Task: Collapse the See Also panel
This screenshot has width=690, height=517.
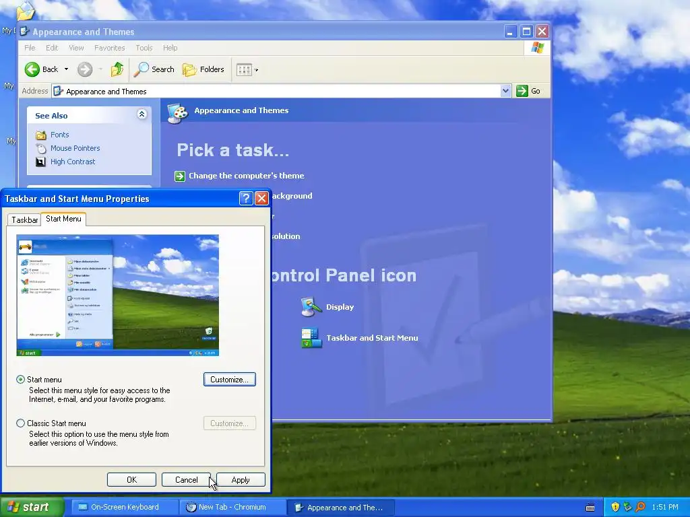Action: tap(142, 114)
